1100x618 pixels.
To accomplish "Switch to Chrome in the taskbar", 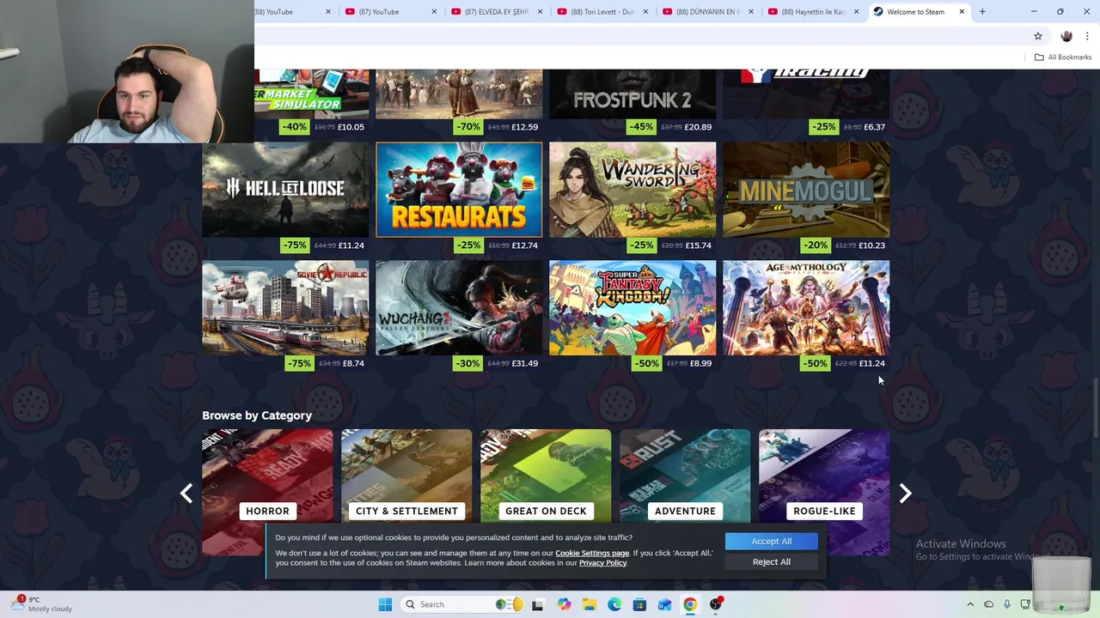I will coord(690,604).
